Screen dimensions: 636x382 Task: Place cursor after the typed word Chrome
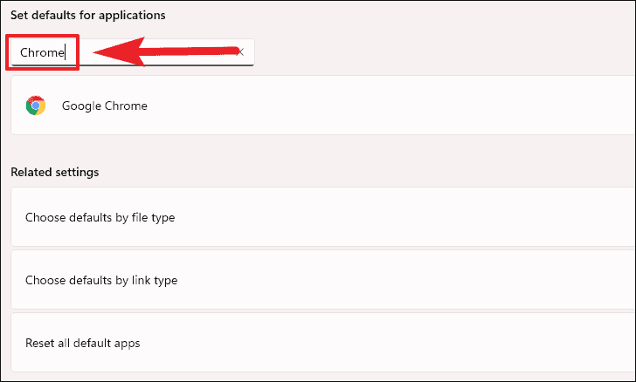(x=65, y=52)
